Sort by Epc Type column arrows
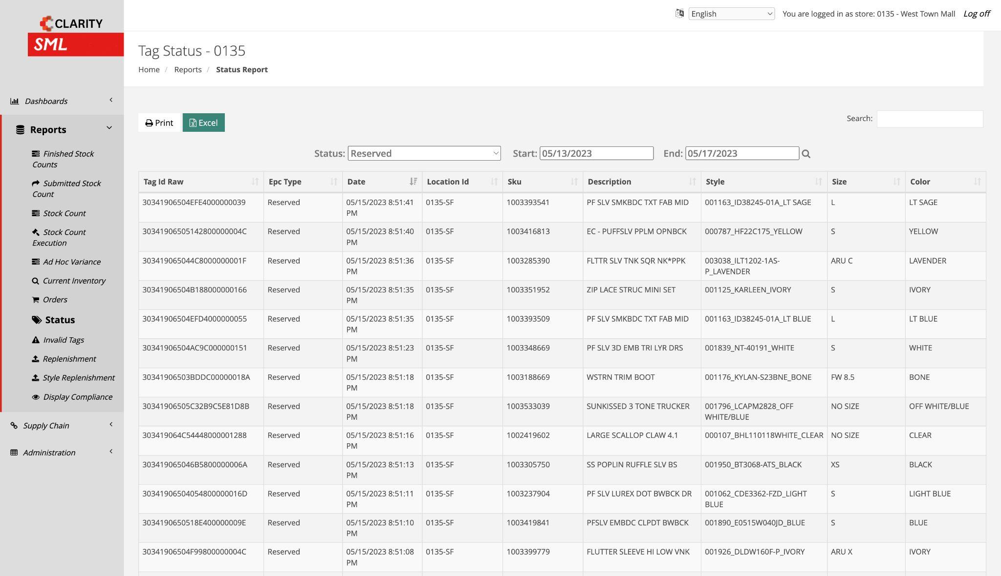 [x=334, y=182]
